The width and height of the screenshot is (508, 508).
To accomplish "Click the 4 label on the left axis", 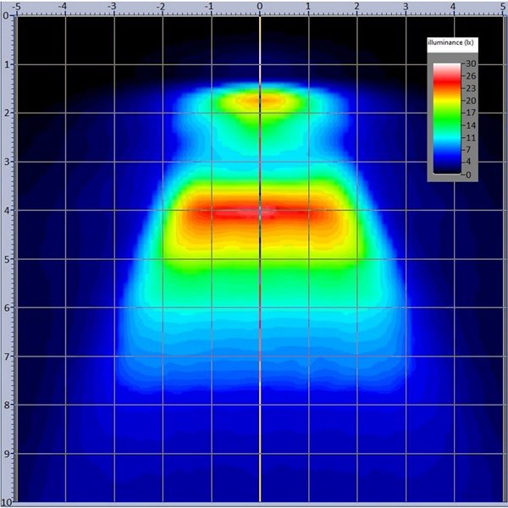I will coord(7,210).
